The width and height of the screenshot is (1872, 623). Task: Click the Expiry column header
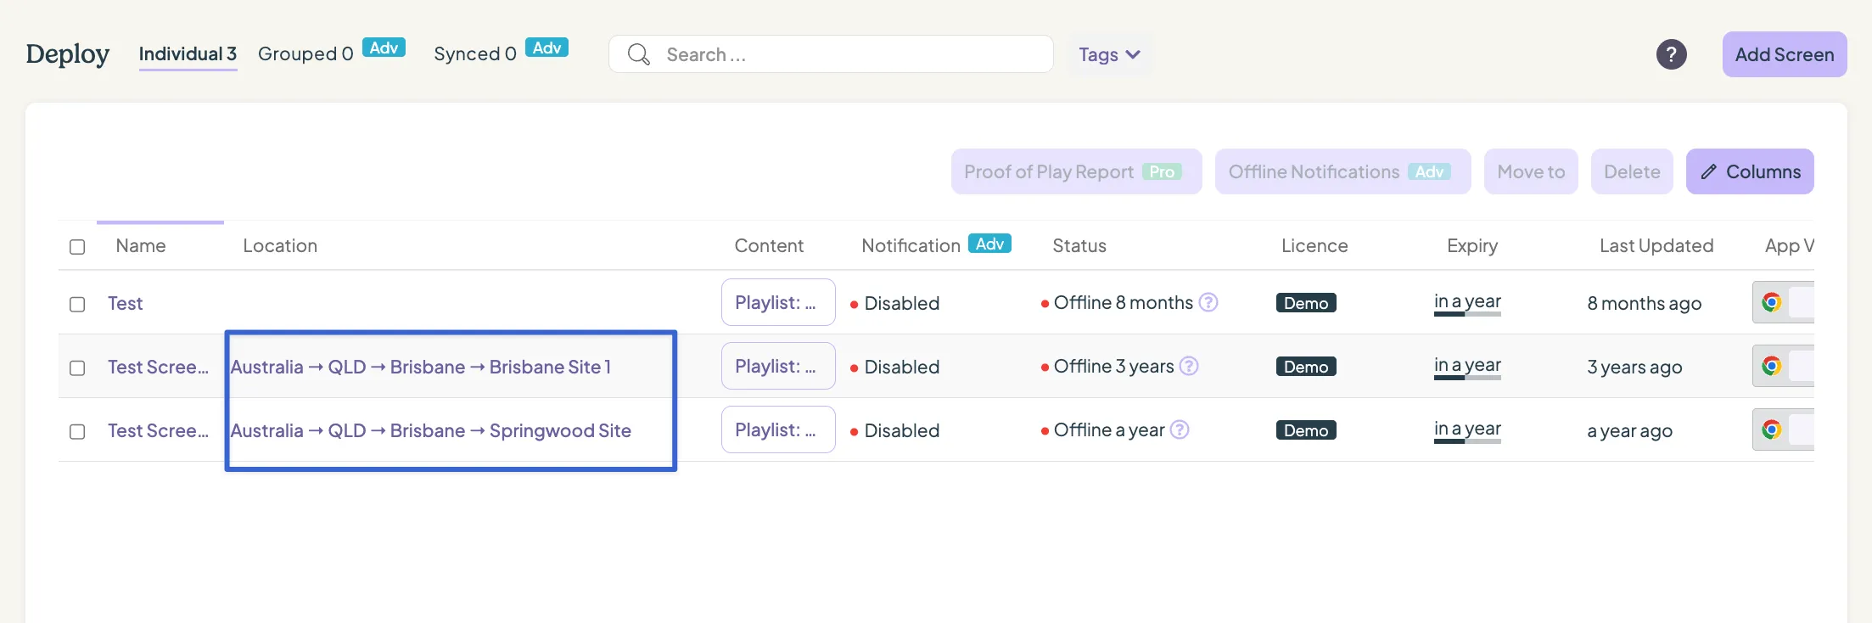1472,246
